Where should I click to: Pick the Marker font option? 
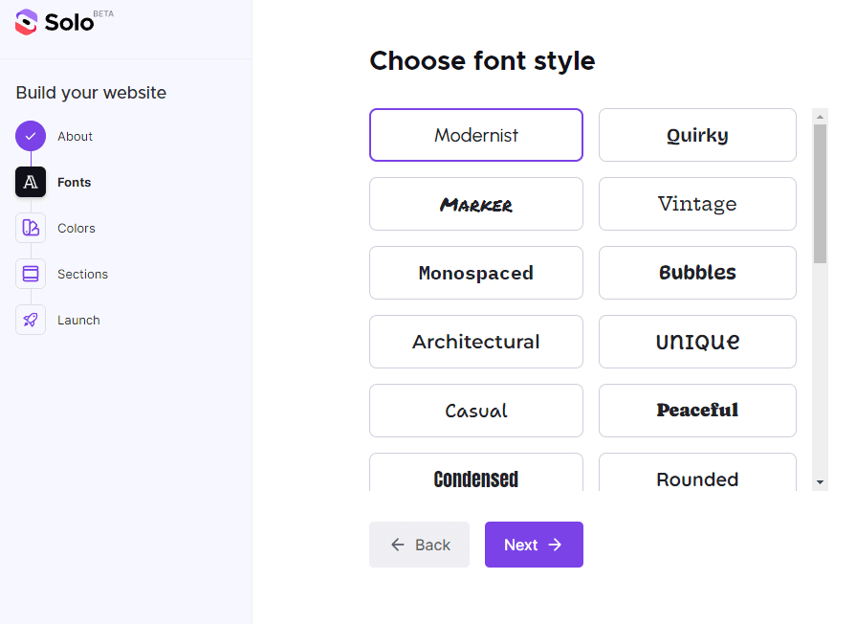pos(475,204)
